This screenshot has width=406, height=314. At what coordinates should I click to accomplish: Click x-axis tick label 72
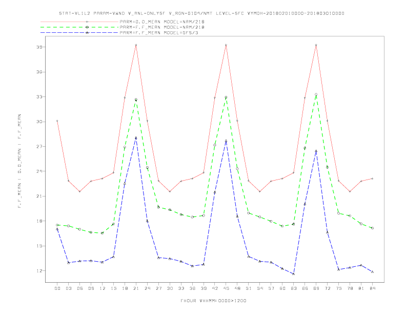click(328, 288)
